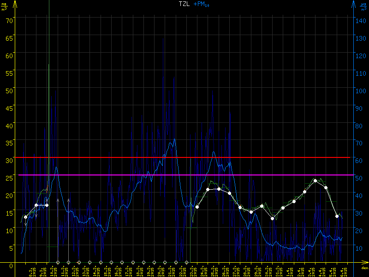
Task: Select the last white data point on the right
Action: click(337, 216)
